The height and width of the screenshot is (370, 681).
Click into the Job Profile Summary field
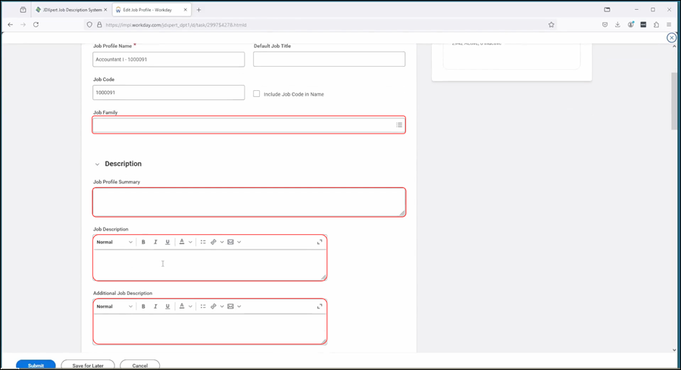point(248,202)
